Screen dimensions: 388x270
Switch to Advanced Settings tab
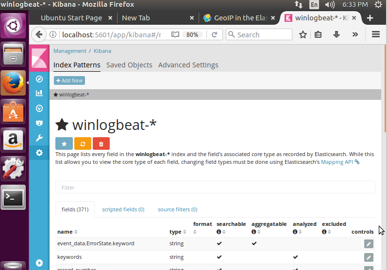pyautogui.click(x=188, y=65)
